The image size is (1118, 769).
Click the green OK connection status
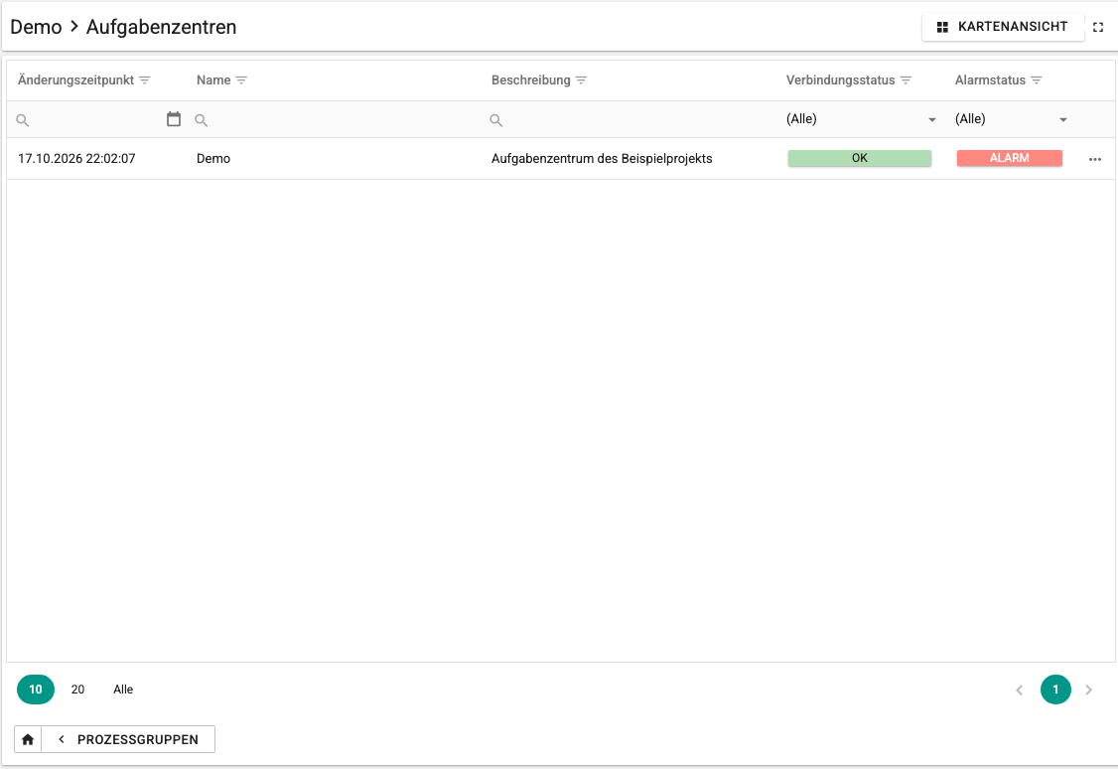tap(860, 158)
